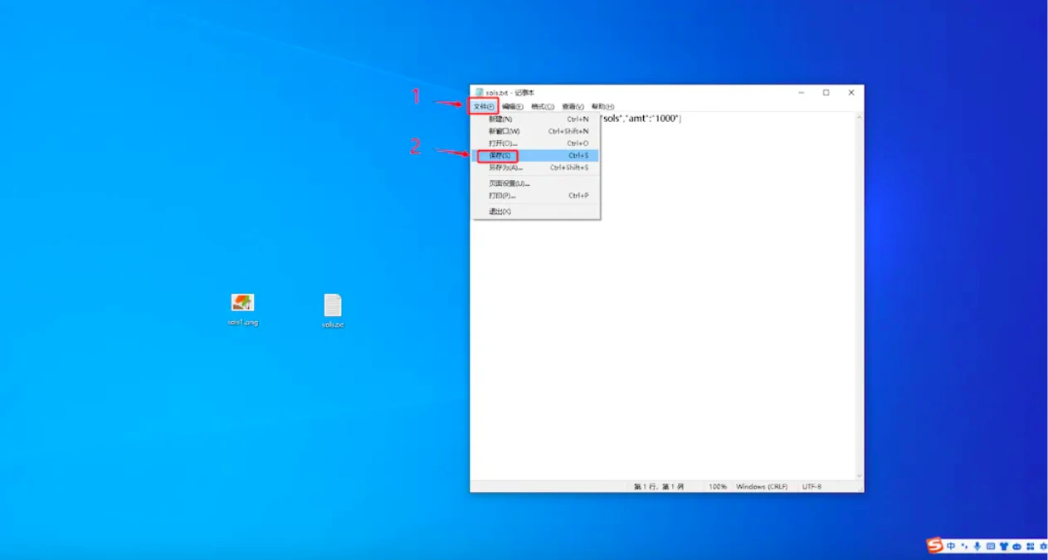Image resolution: width=1048 pixels, height=560 pixels.
Task: Open the sols1.png desktop icon
Action: tap(242, 304)
